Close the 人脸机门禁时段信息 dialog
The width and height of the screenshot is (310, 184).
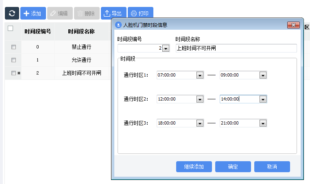point(293,25)
